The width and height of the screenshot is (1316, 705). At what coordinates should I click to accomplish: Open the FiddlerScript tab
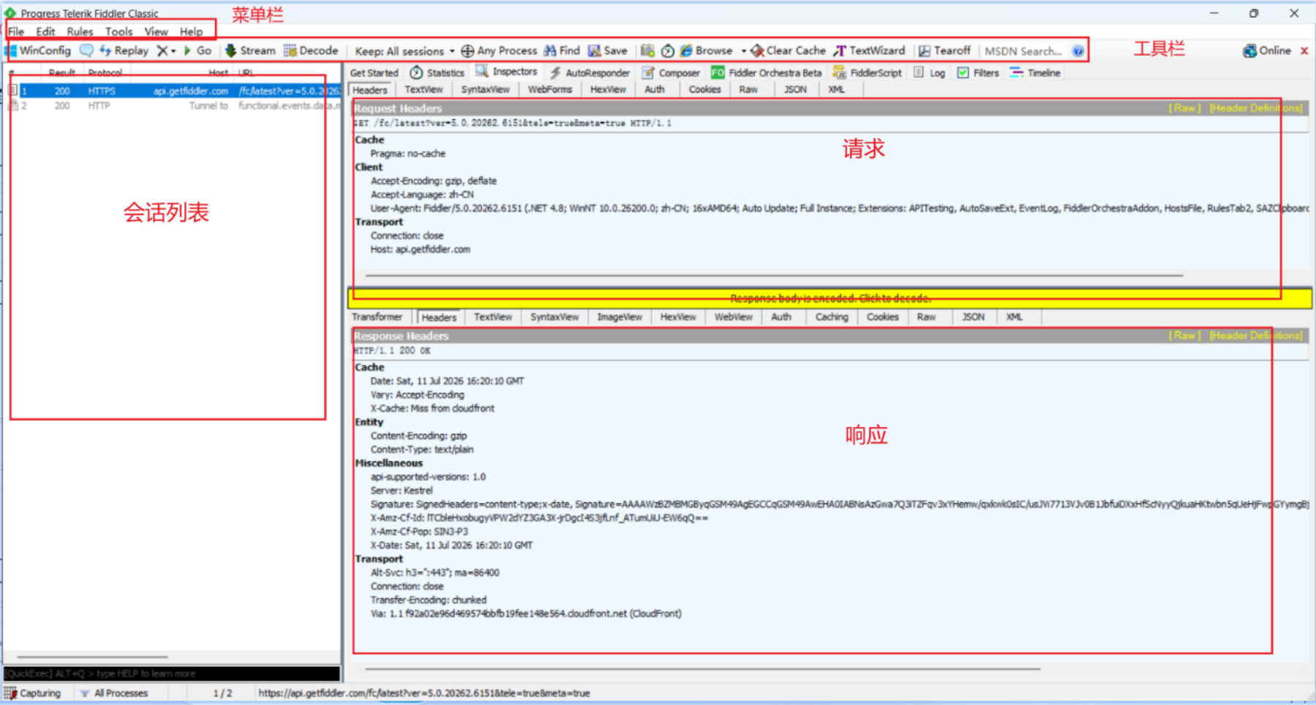[x=868, y=72]
